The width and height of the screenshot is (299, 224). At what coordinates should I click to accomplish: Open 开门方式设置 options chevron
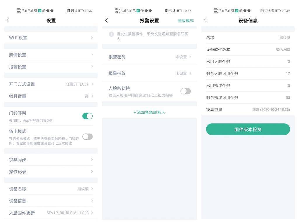pyautogui.click(x=92, y=84)
